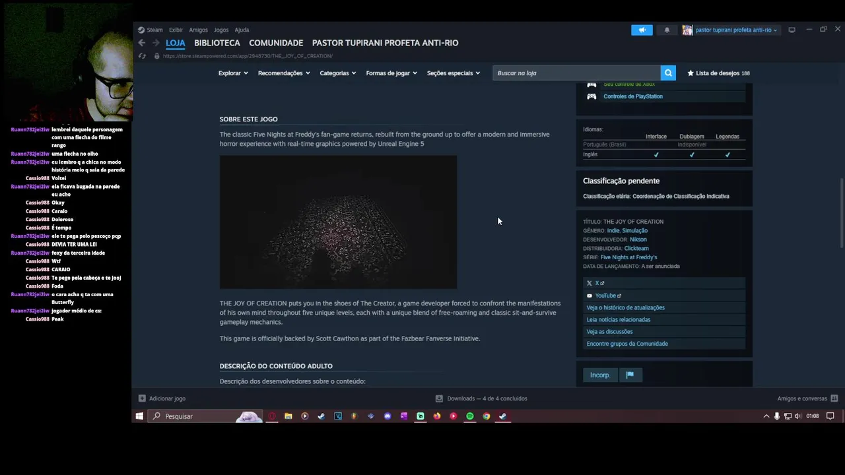Click the Incorp. button
This screenshot has width=845, height=475.
point(600,375)
